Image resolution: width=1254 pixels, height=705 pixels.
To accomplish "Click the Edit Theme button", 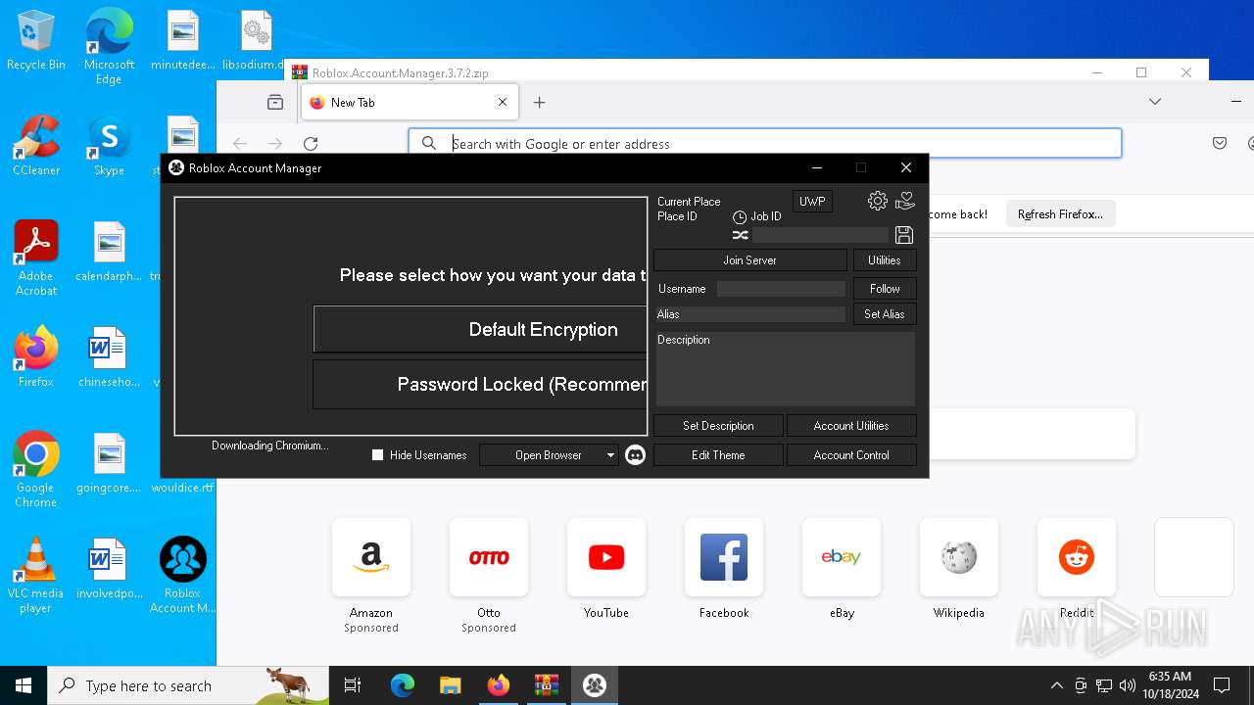I will (718, 454).
